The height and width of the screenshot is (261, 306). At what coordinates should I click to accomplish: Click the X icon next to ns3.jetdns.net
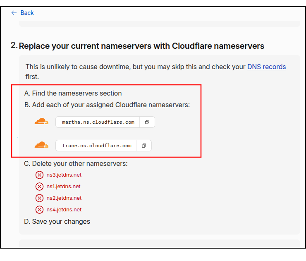pos(39,175)
